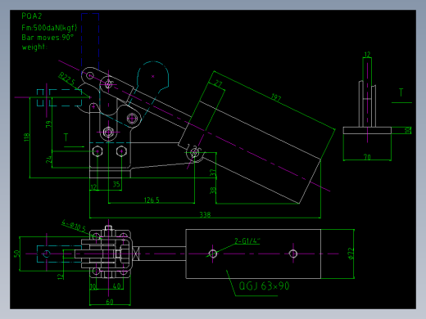Select the 50 width dimension
Image resolution: width=426 pixels, height=319 pixels.
[x=17, y=254]
